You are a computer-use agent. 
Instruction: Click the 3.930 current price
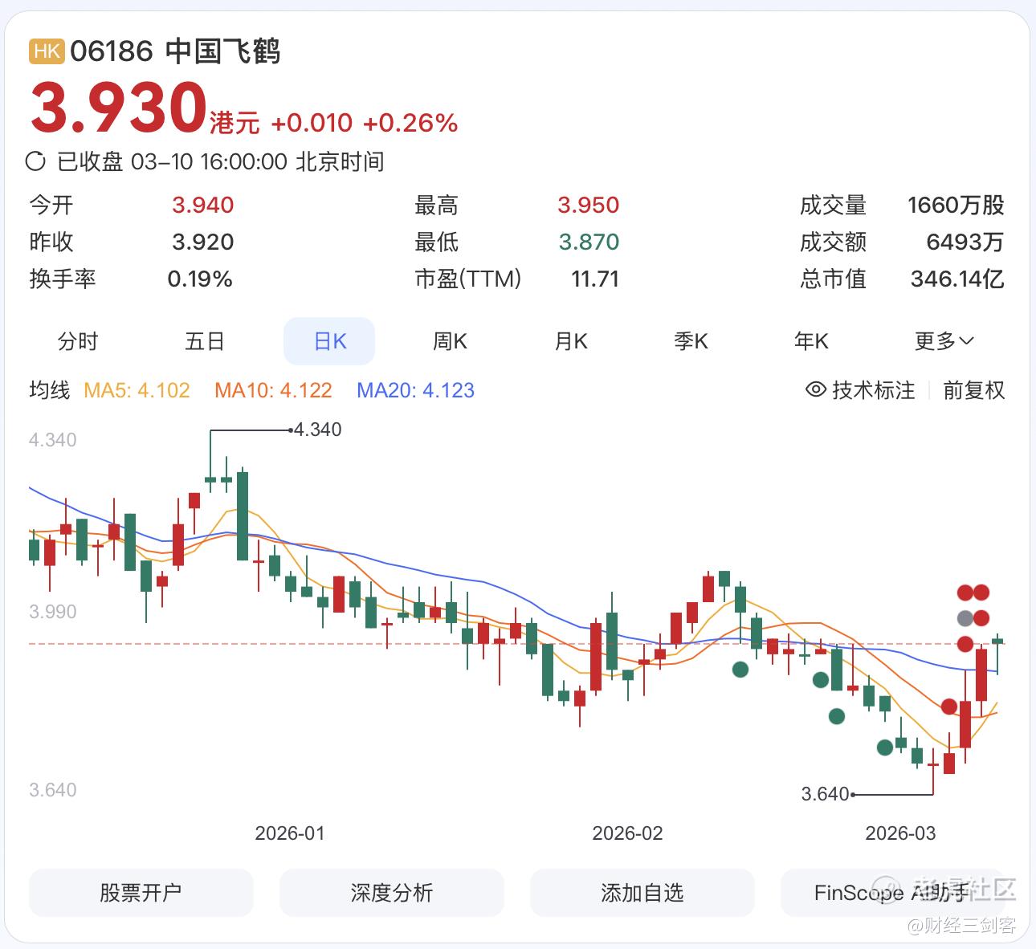tap(119, 107)
